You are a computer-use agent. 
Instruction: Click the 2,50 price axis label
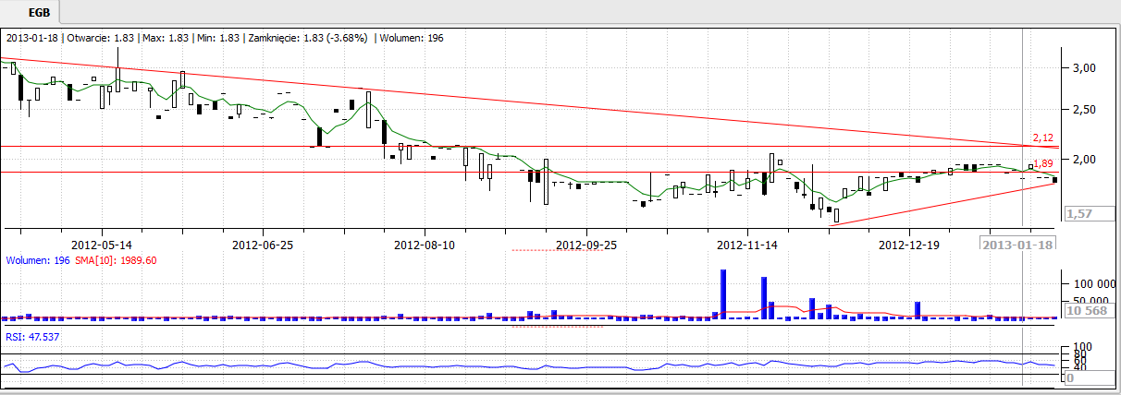(1083, 110)
